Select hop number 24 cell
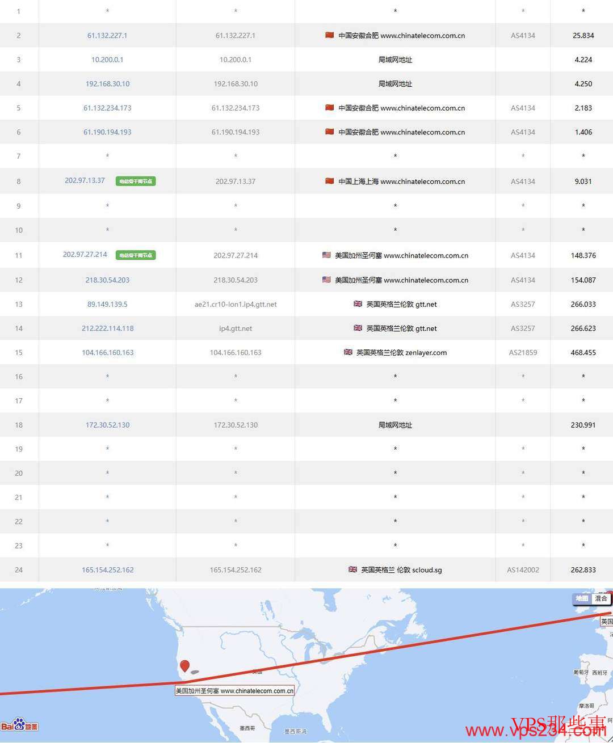 pos(19,570)
